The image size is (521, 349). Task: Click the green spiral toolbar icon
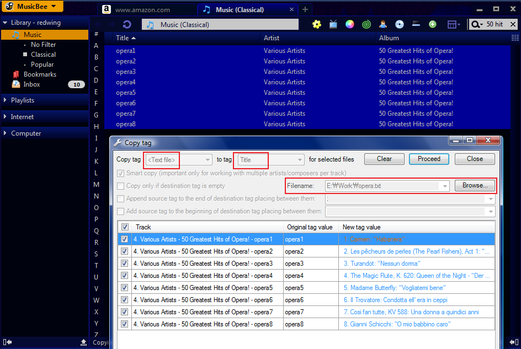pos(366,24)
